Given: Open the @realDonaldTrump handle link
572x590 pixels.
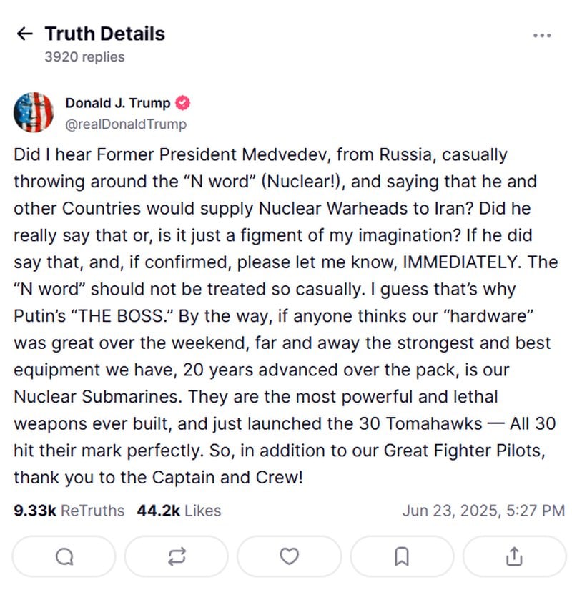Looking at the screenshot, I should pos(126,124).
